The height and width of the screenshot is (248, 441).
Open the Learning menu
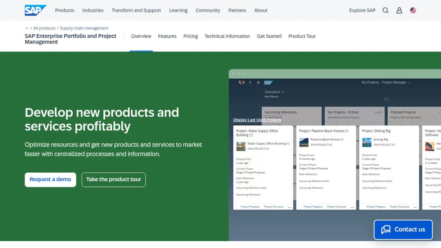tap(178, 10)
